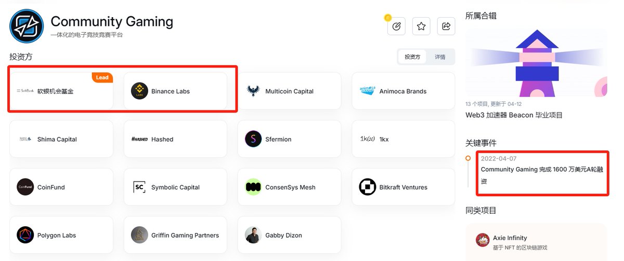Screen dimensions: 624x261
Task: Click the 2022-04-07 event timeline marker
Action: click(x=468, y=158)
